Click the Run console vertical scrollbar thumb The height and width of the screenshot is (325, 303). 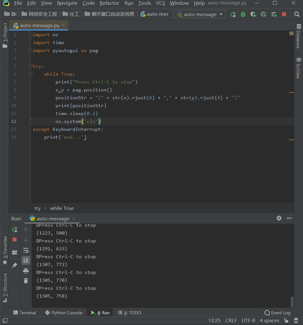pyautogui.click(x=292, y=301)
